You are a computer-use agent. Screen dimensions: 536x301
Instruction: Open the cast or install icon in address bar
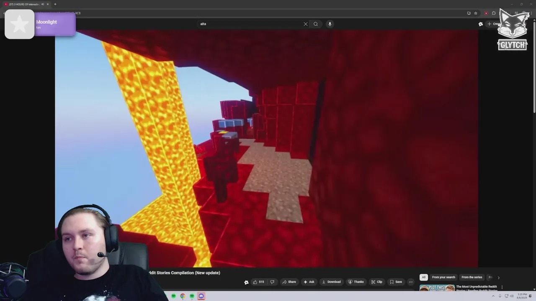tap(469, 13)
